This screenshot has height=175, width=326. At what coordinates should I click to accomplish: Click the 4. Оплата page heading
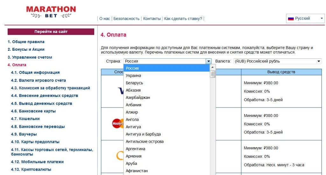tap(113, 35)
